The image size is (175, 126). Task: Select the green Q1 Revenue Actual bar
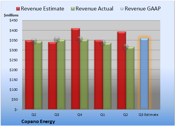coord(107,76)
